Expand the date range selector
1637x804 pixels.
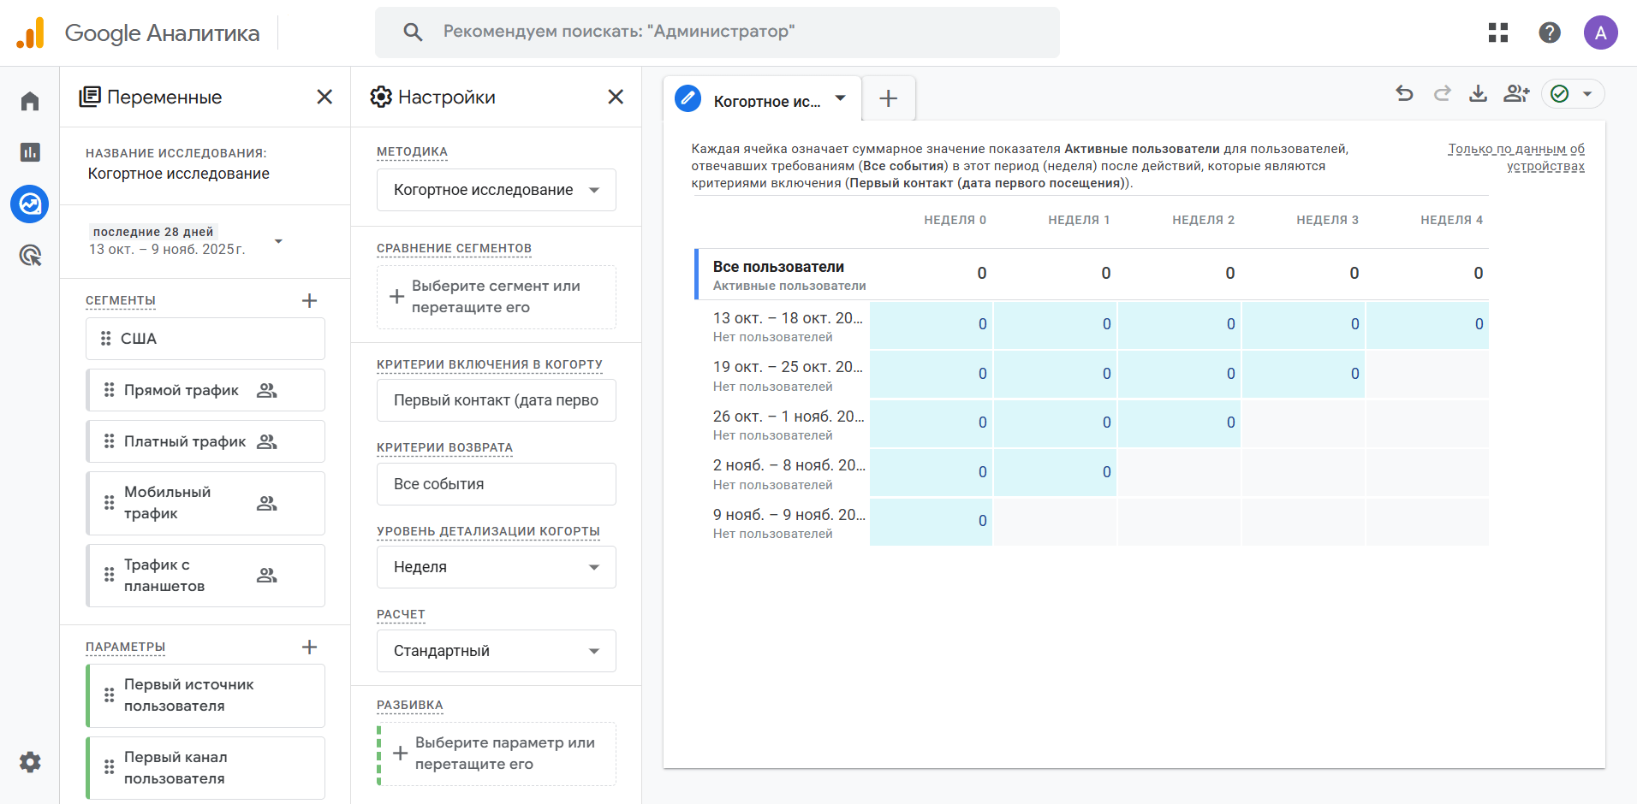coord(278,241)
